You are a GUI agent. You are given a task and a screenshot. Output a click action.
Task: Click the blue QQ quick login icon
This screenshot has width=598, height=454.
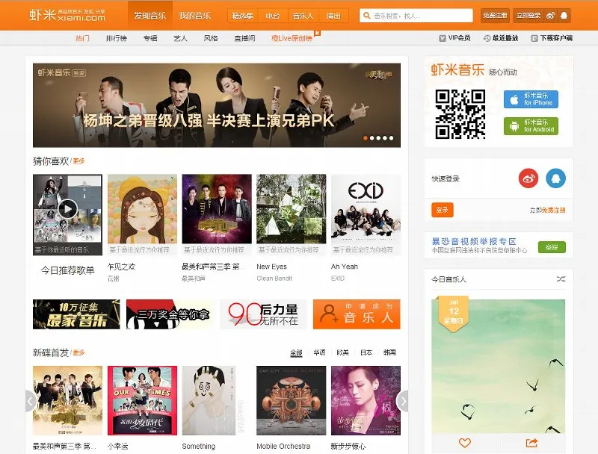click(555, 178)
